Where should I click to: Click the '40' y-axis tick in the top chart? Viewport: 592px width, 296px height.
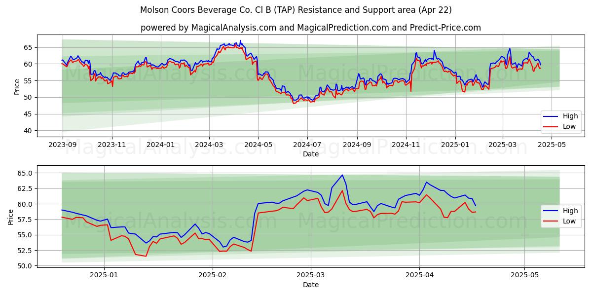28,131
